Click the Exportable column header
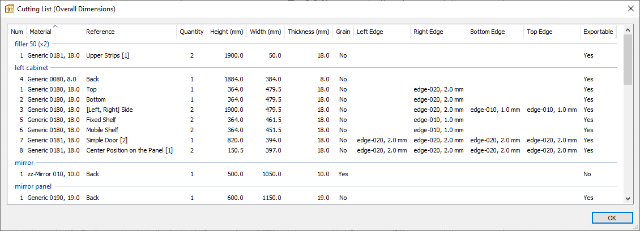The height and width of the screenshot is (231, 640). click(598, 32)
